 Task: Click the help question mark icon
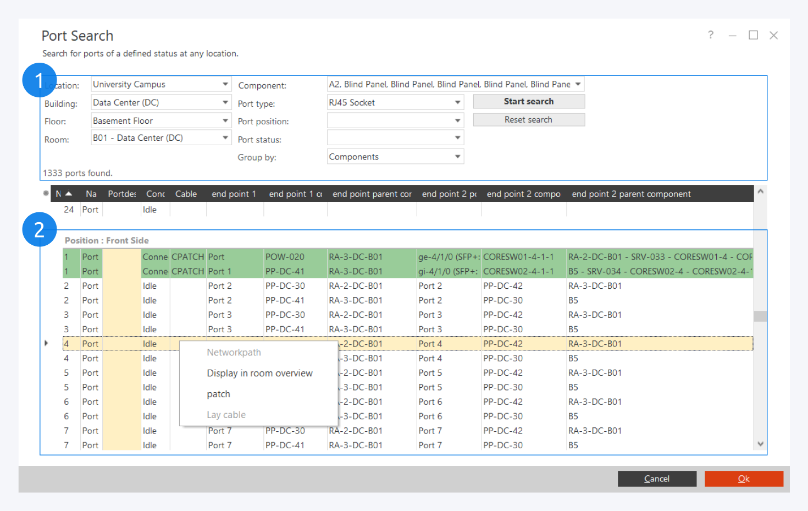(711, 35)
